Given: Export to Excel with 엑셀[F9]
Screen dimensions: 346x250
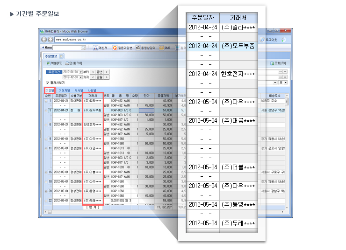Looking at the screenshot, I should click(x=55, y=63).
